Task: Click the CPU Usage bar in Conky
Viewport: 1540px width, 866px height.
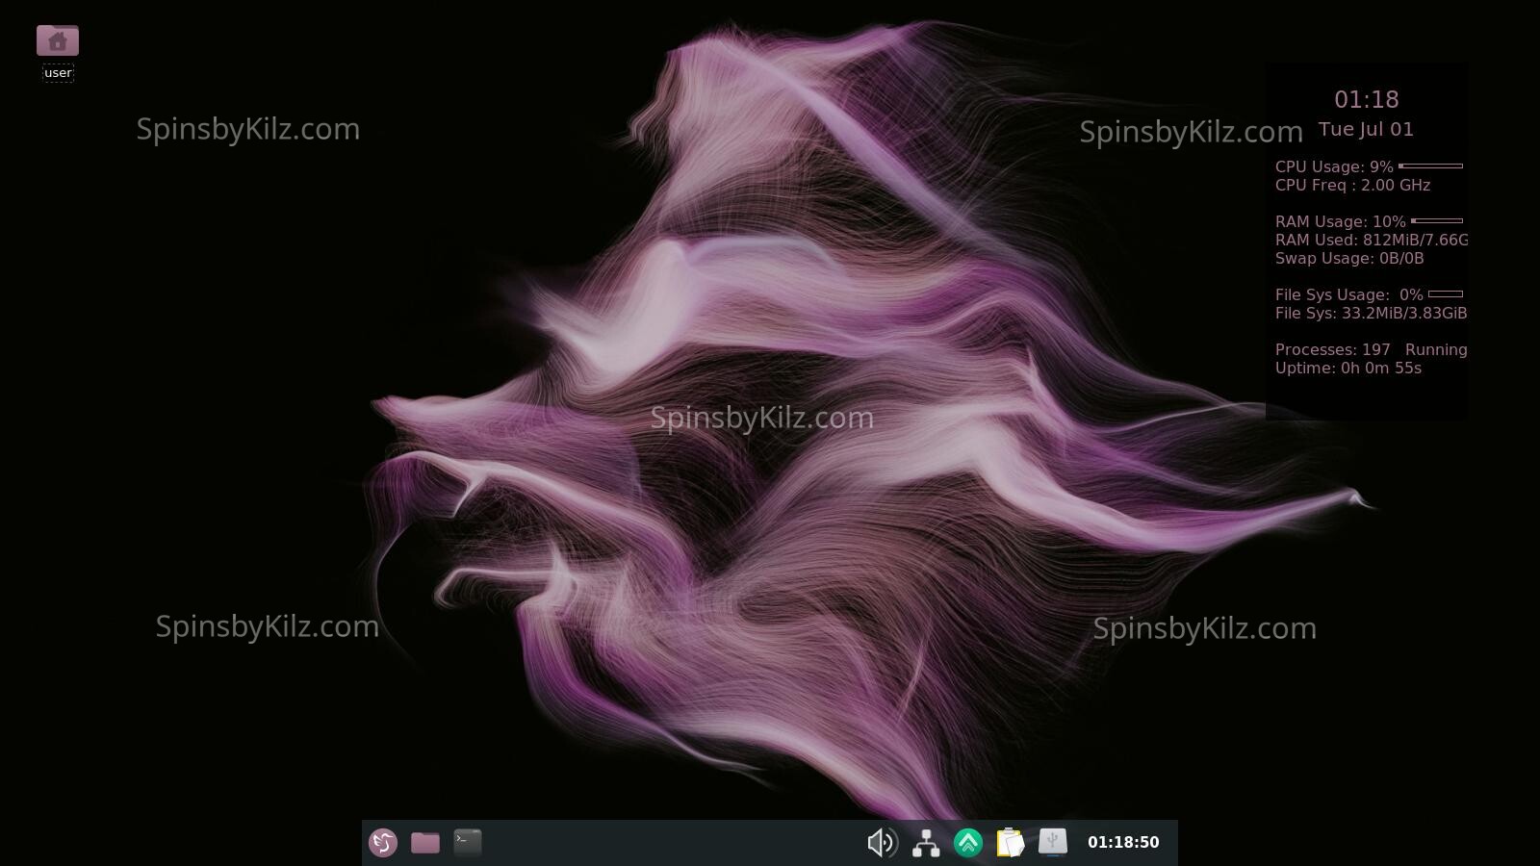Action: tap(1431, 166)
